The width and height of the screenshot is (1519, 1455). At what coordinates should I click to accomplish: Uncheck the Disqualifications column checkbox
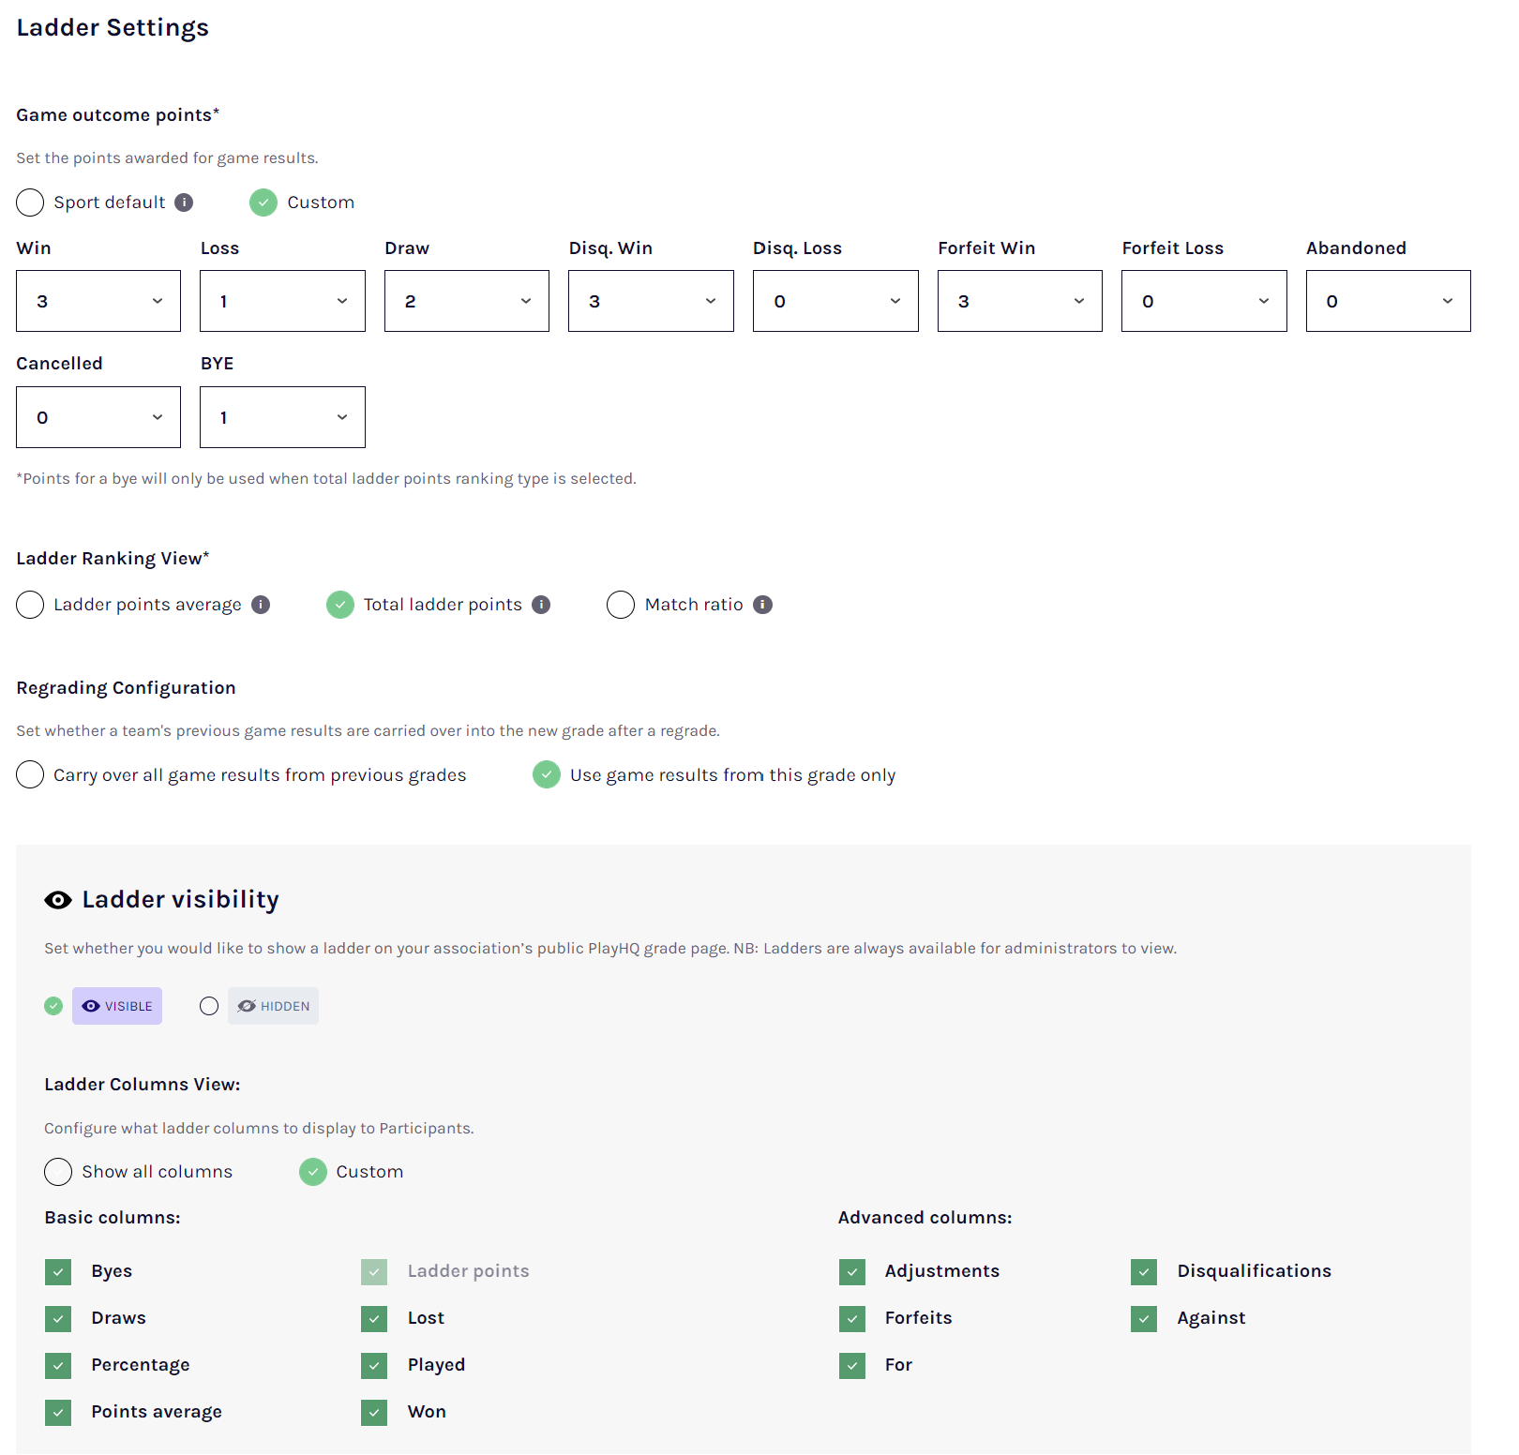pos(1144,1272)
